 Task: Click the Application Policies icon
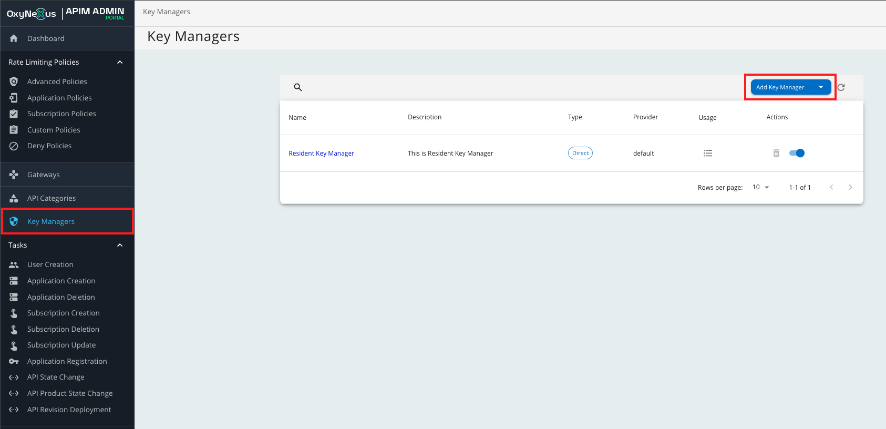14,98
